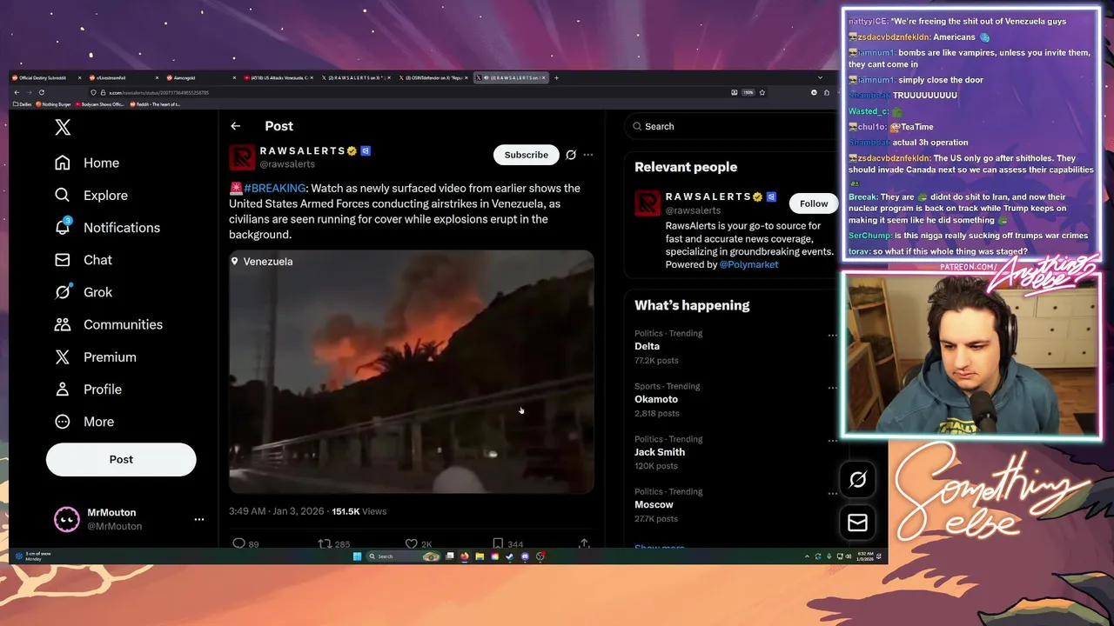
Task: Click the reply icon under the post
Action: coord(238,543)
